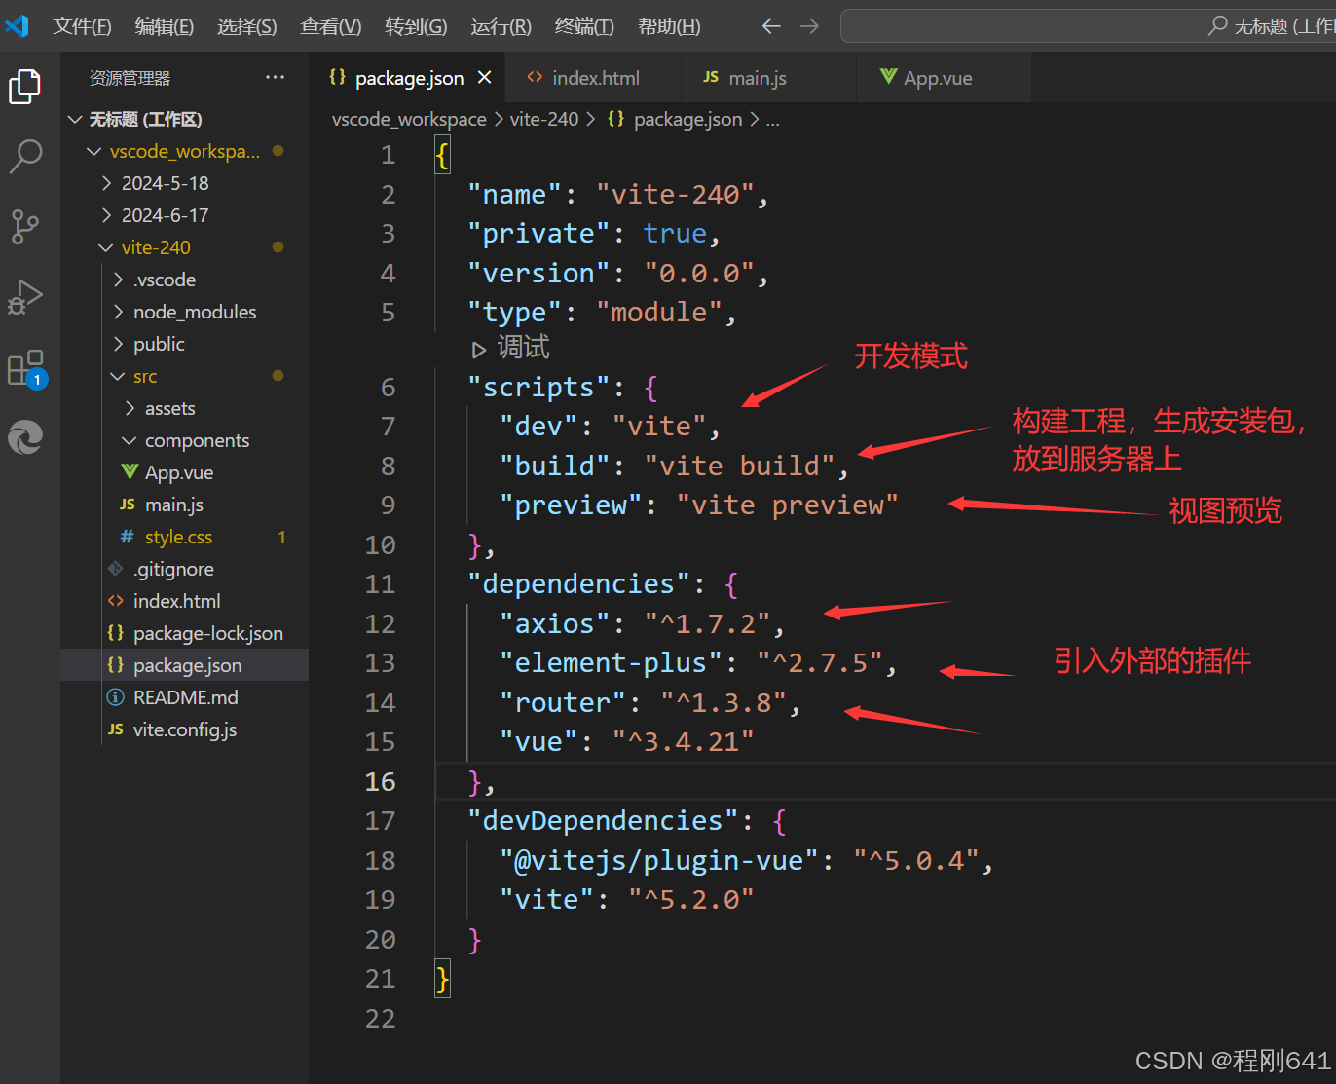Click the 调试 code lens link
This screenshot has height=1084, width=1336.
click(x=524, y=348)
